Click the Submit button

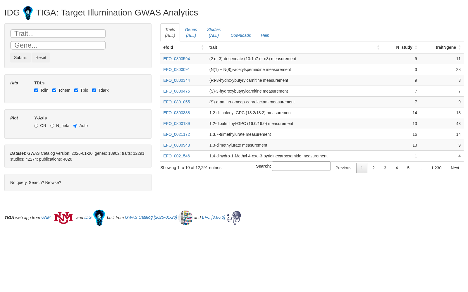pos(20,58)
